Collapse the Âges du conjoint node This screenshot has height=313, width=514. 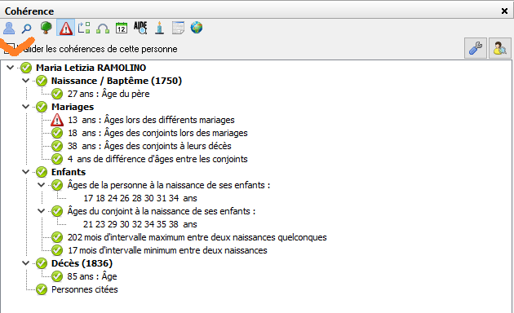click(x=41, y=211)
